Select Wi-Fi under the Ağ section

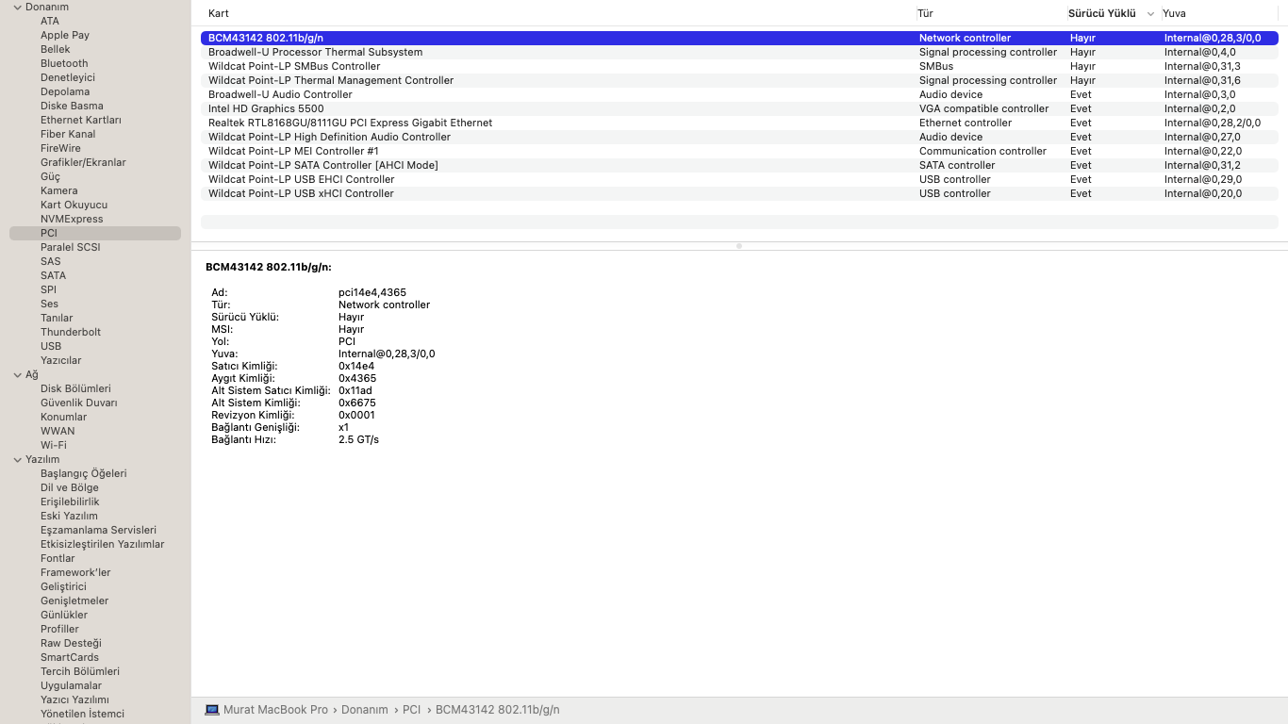[x=54, y=445]
